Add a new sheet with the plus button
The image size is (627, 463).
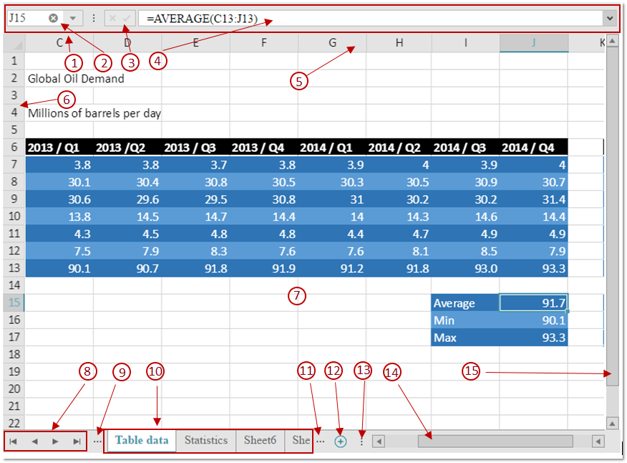pos(341,441)
